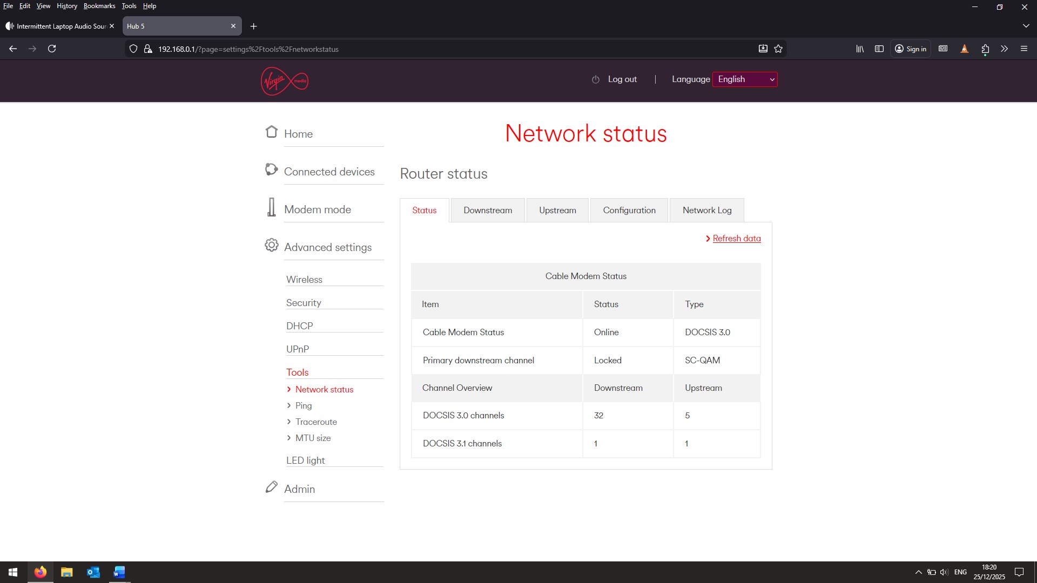Open the Bookmarks menu
The width and height of the screenshot is (1037, 583).
pyautogui.click(x=99, y=6)
